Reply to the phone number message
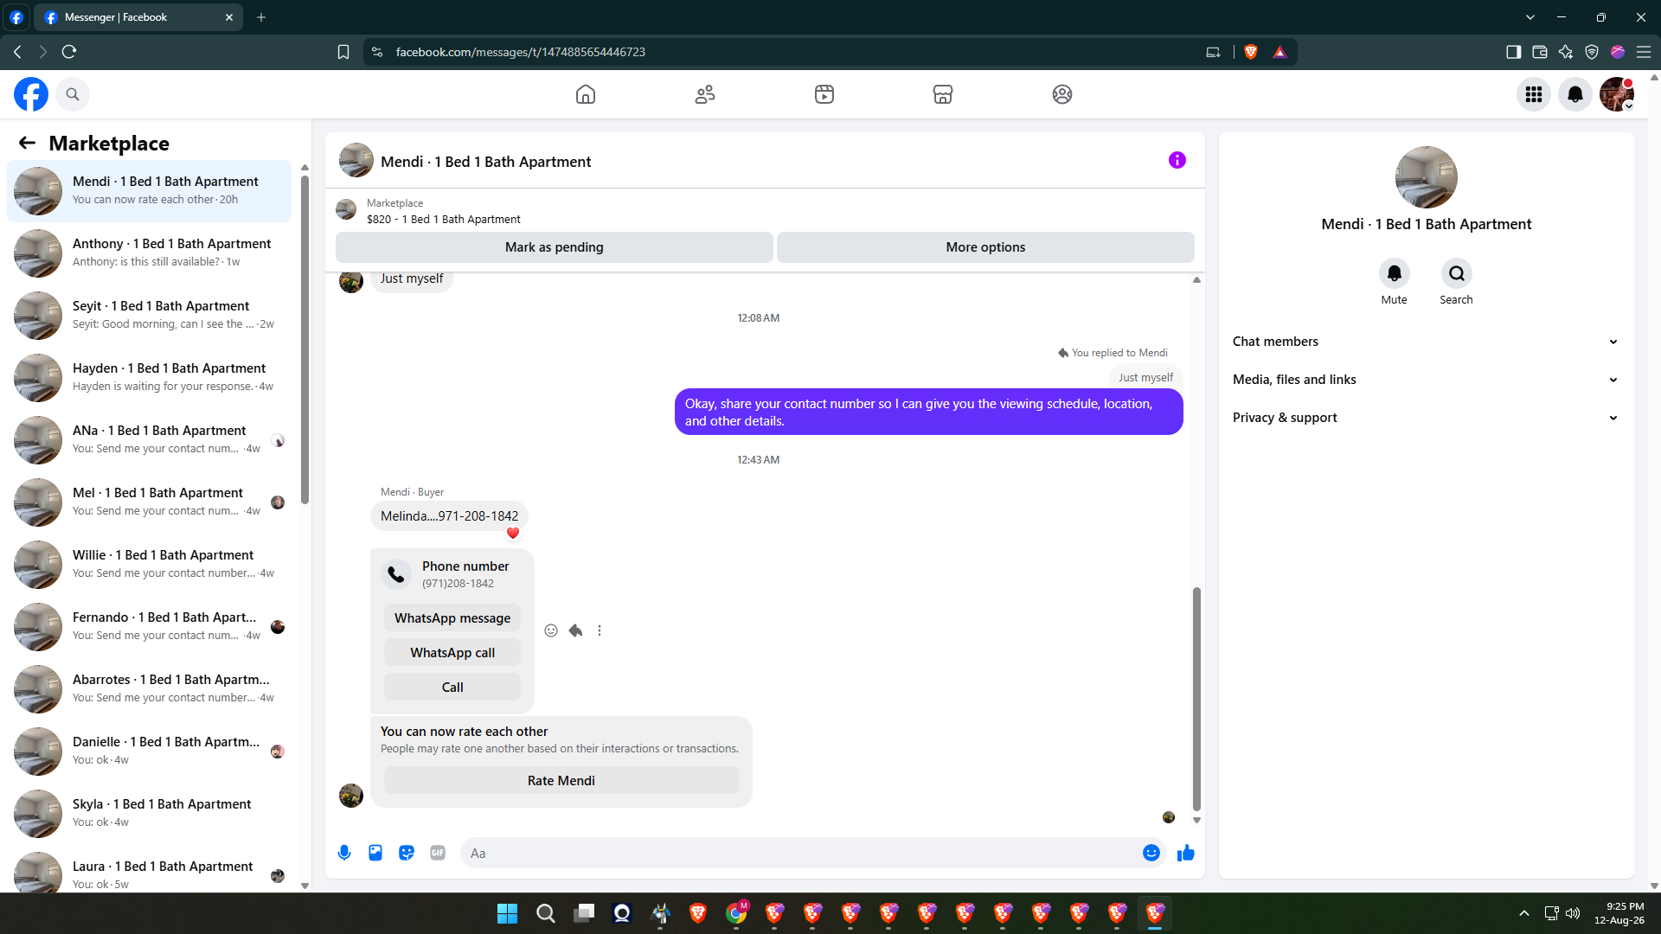This screenshot has height=934, width=1661. (x=575, y=630)
